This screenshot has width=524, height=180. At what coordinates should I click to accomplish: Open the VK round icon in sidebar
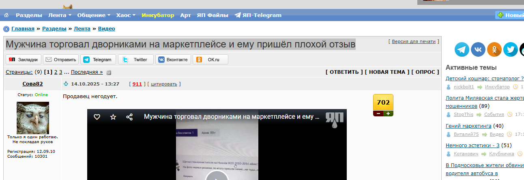(478, 49)
